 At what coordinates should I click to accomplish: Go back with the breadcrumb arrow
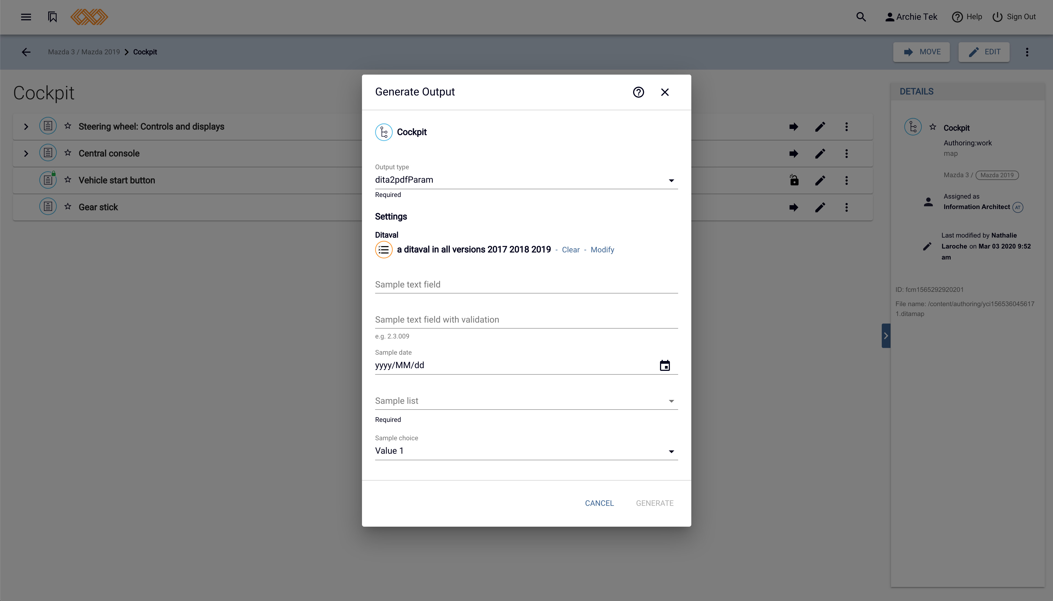pos(26,52)
